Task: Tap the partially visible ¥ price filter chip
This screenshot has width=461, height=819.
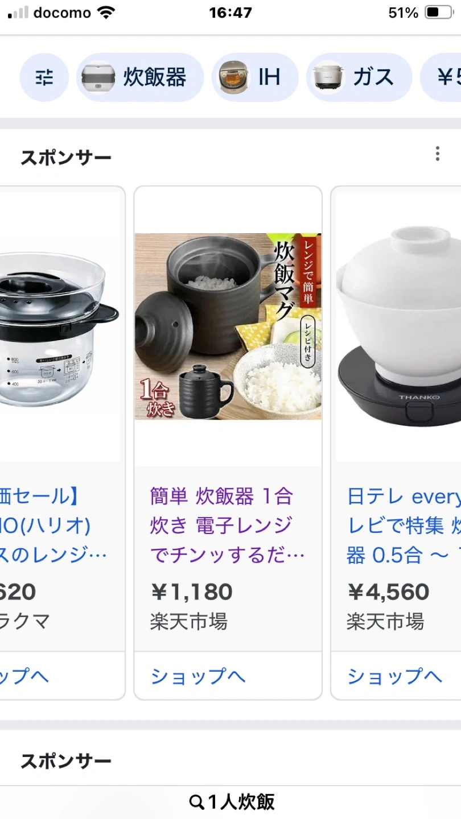Action: 441,77
